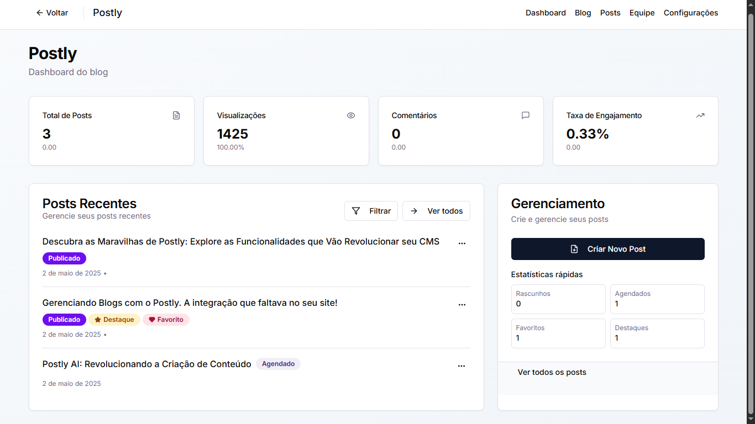Open post titled Postly AI: Revolucionando a Criação
755x424 pixels.
(147, 364)
